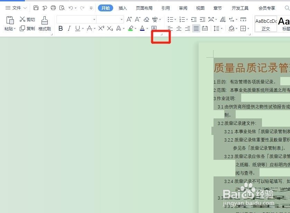
Task: Toggle Bold formatting
Action: (61, 28)
